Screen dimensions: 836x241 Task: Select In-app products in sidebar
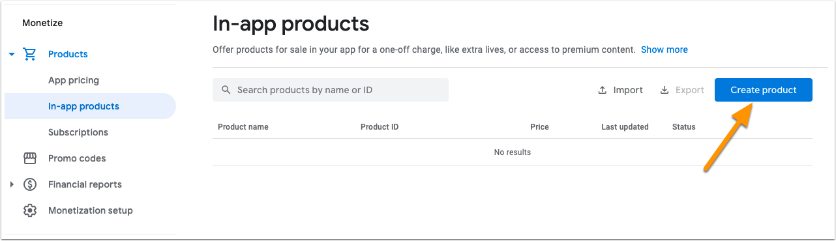click(90, 106)
